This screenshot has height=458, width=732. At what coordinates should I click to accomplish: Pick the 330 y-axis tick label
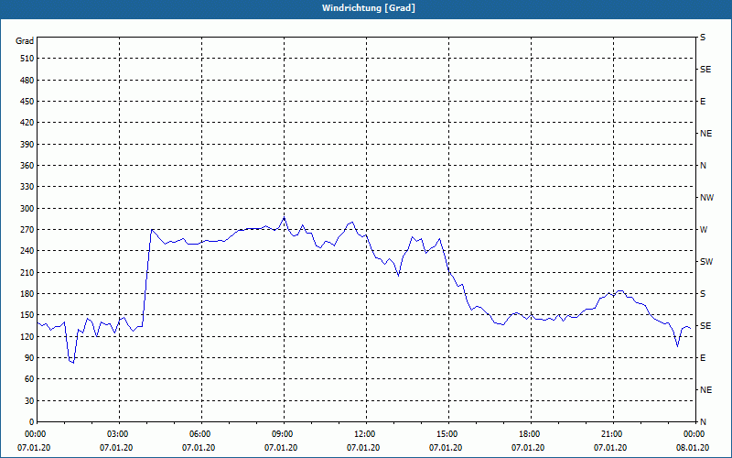[x=27, y=187]
